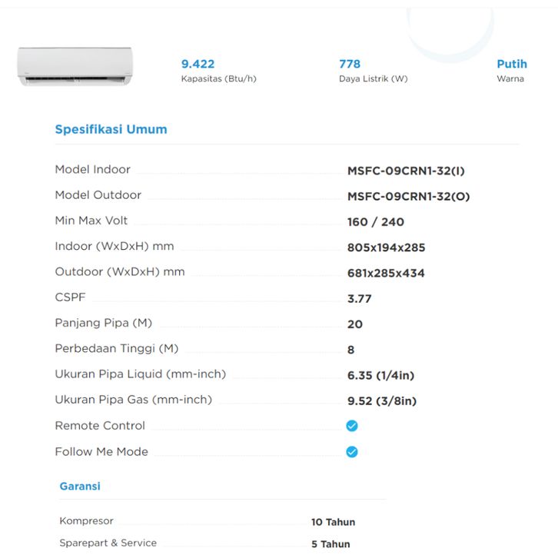Click the 9.52 (3/8in) gas pipe size
The width and height of the screenshot is (558, 558).
[382, 400]
